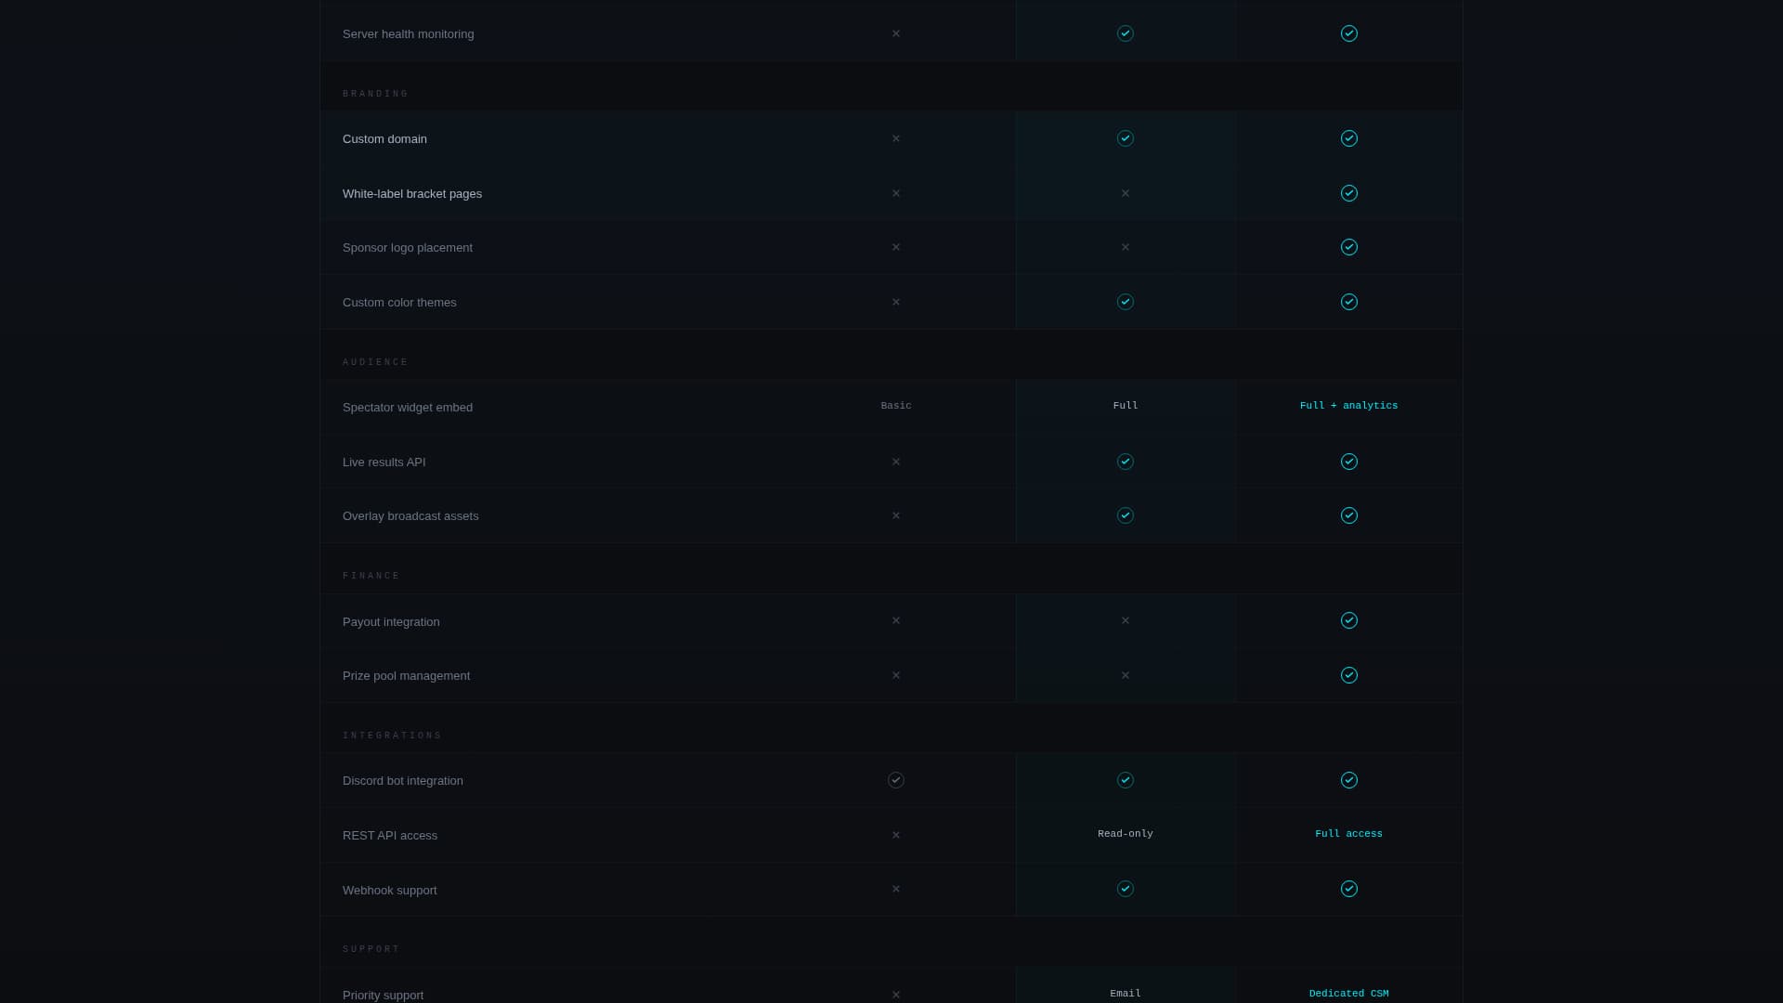Click Discord bot integration gray checkmark in first column
Viewport: 1783px width, 1003px height.
pyautogui.click(x=896, y=780)
